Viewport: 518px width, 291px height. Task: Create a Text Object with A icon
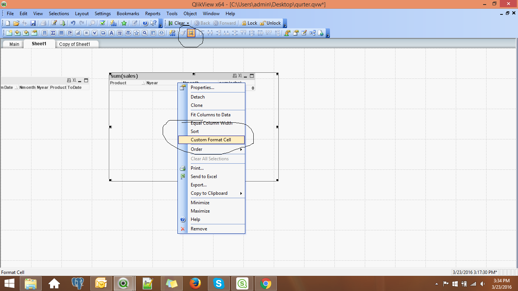coord(111,33)
